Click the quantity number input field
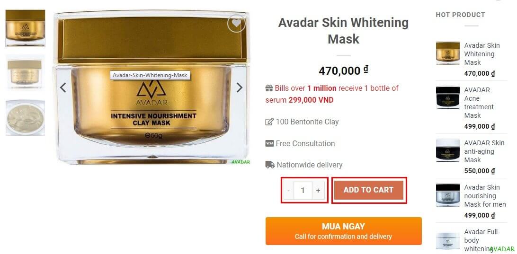This screenshot has height=254, width=517. [x=303, y=190]
